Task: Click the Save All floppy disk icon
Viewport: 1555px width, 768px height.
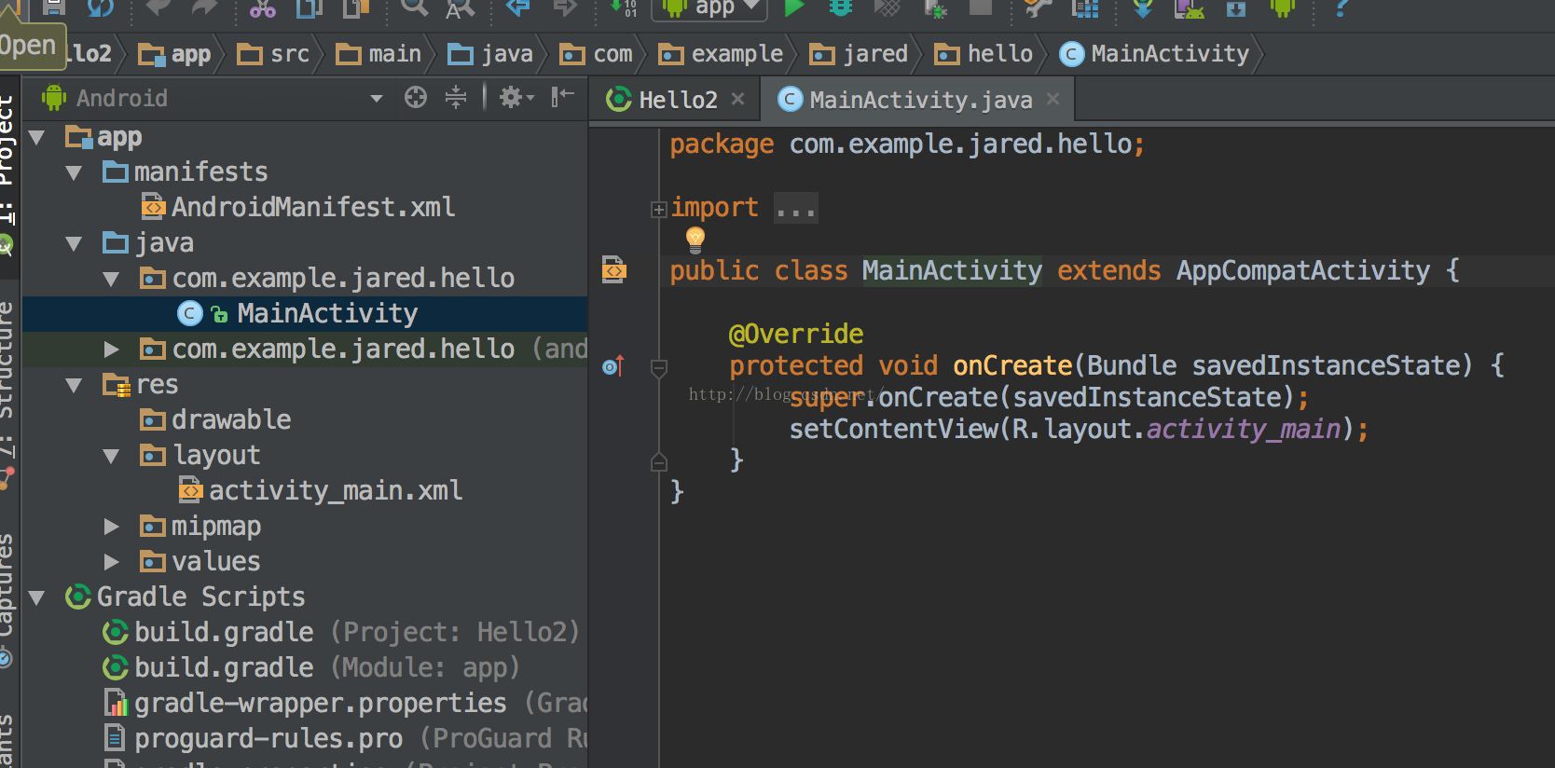Action: (x=54, y=7)
